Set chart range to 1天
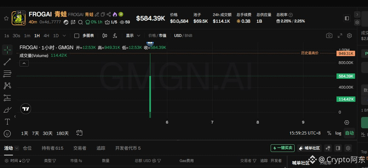The height and width of the screenshot is (168, 368). [x=25, y=133]
